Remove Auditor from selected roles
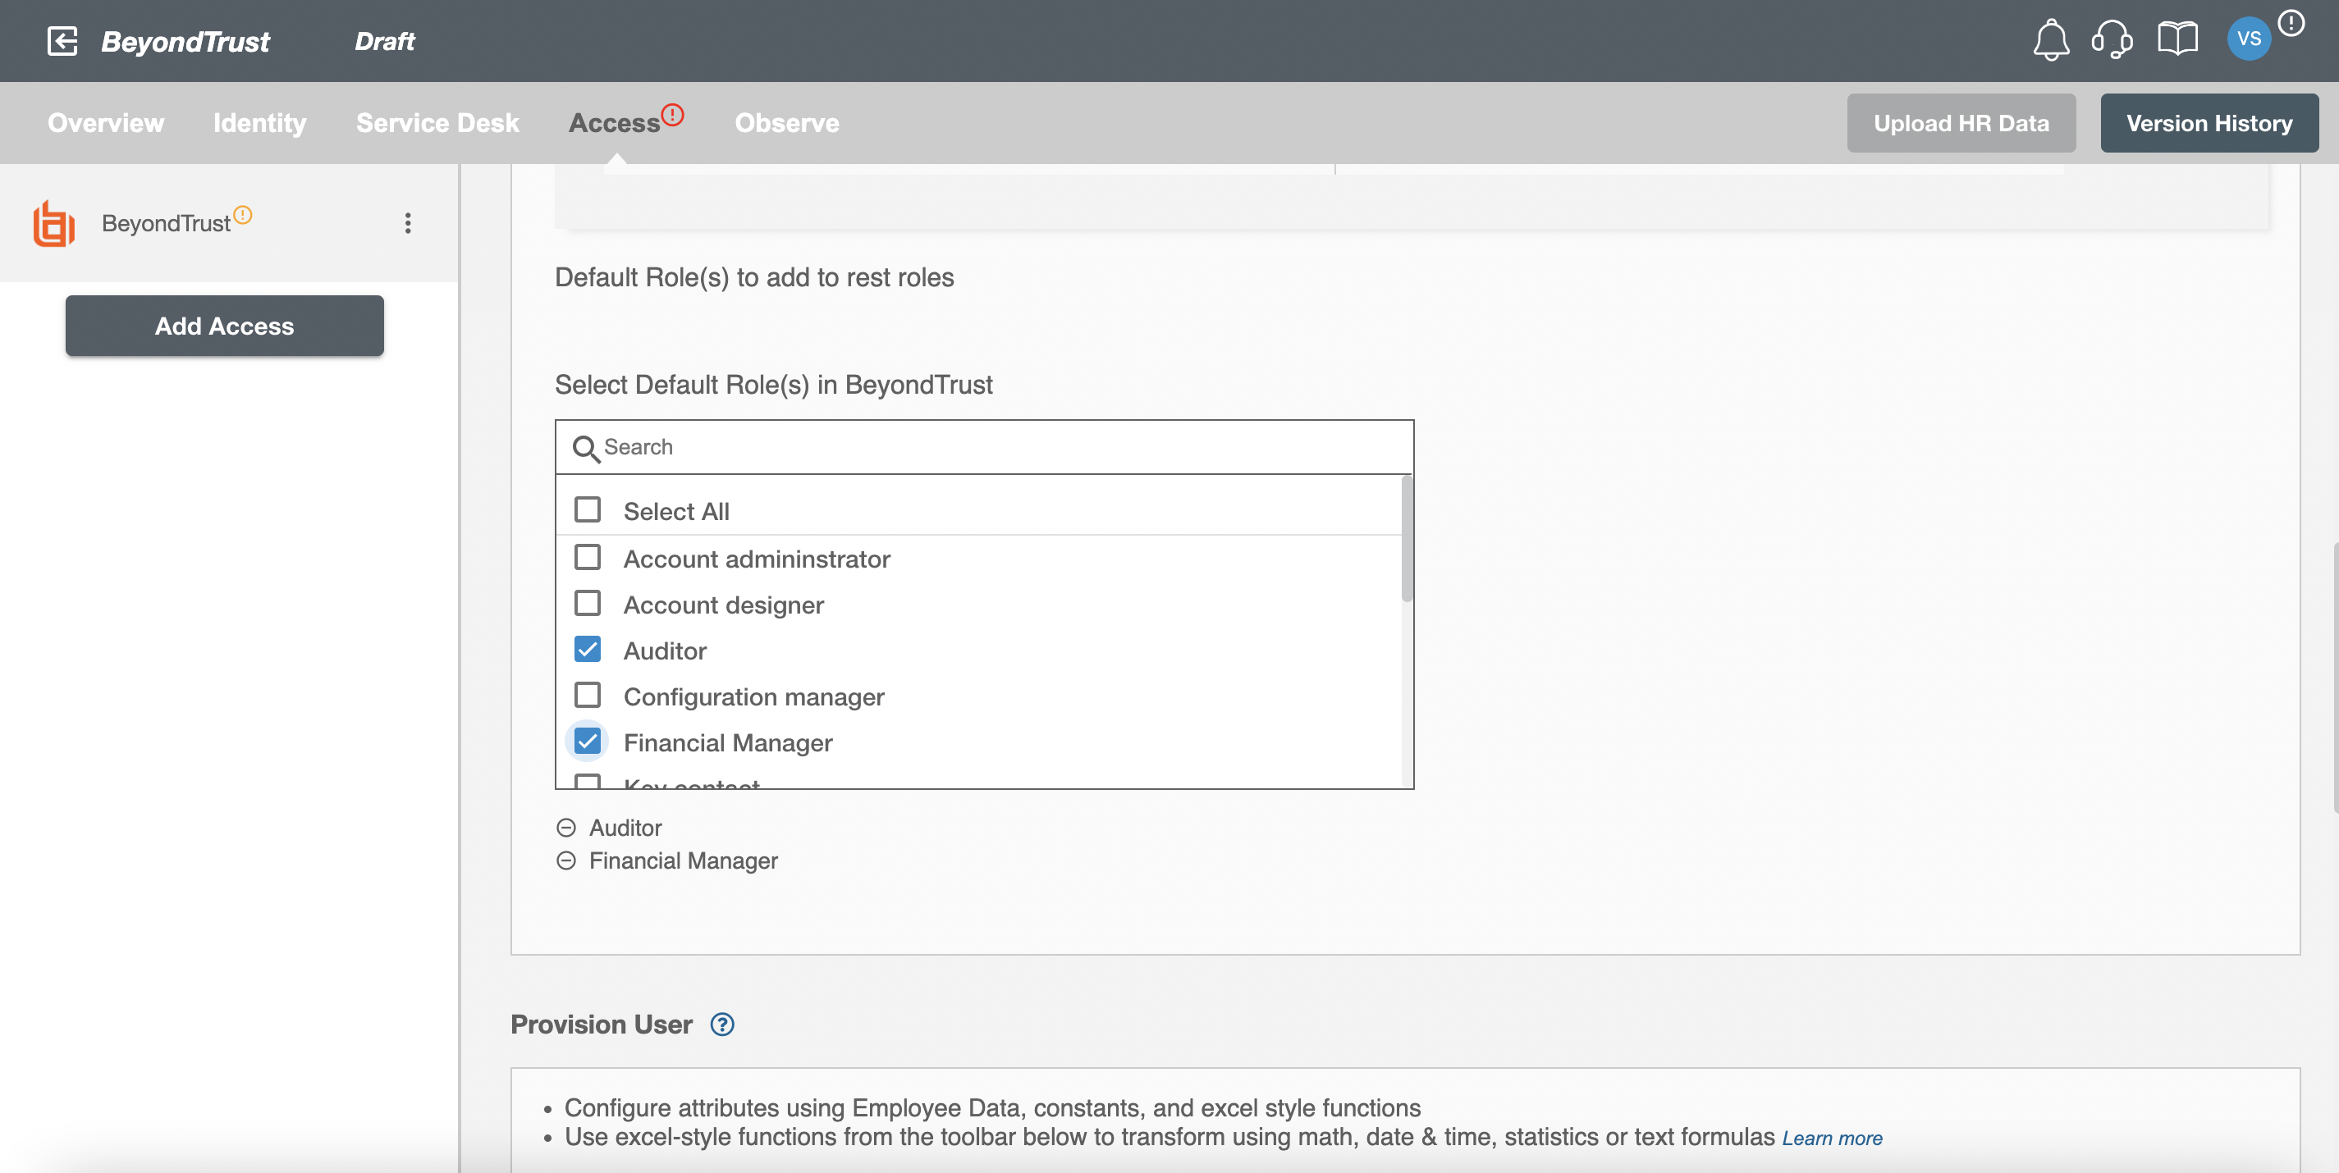The width and height of the screenshot is (2339, 1173). click(x=565, y=828)
